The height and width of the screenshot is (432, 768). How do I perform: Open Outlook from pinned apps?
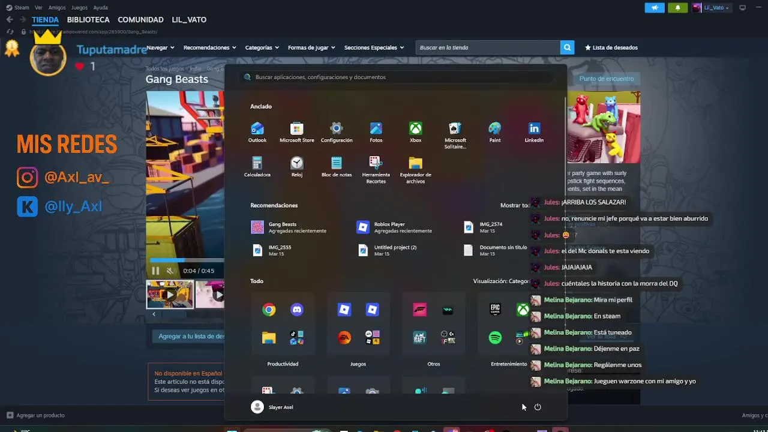click(x=257, y=133)
